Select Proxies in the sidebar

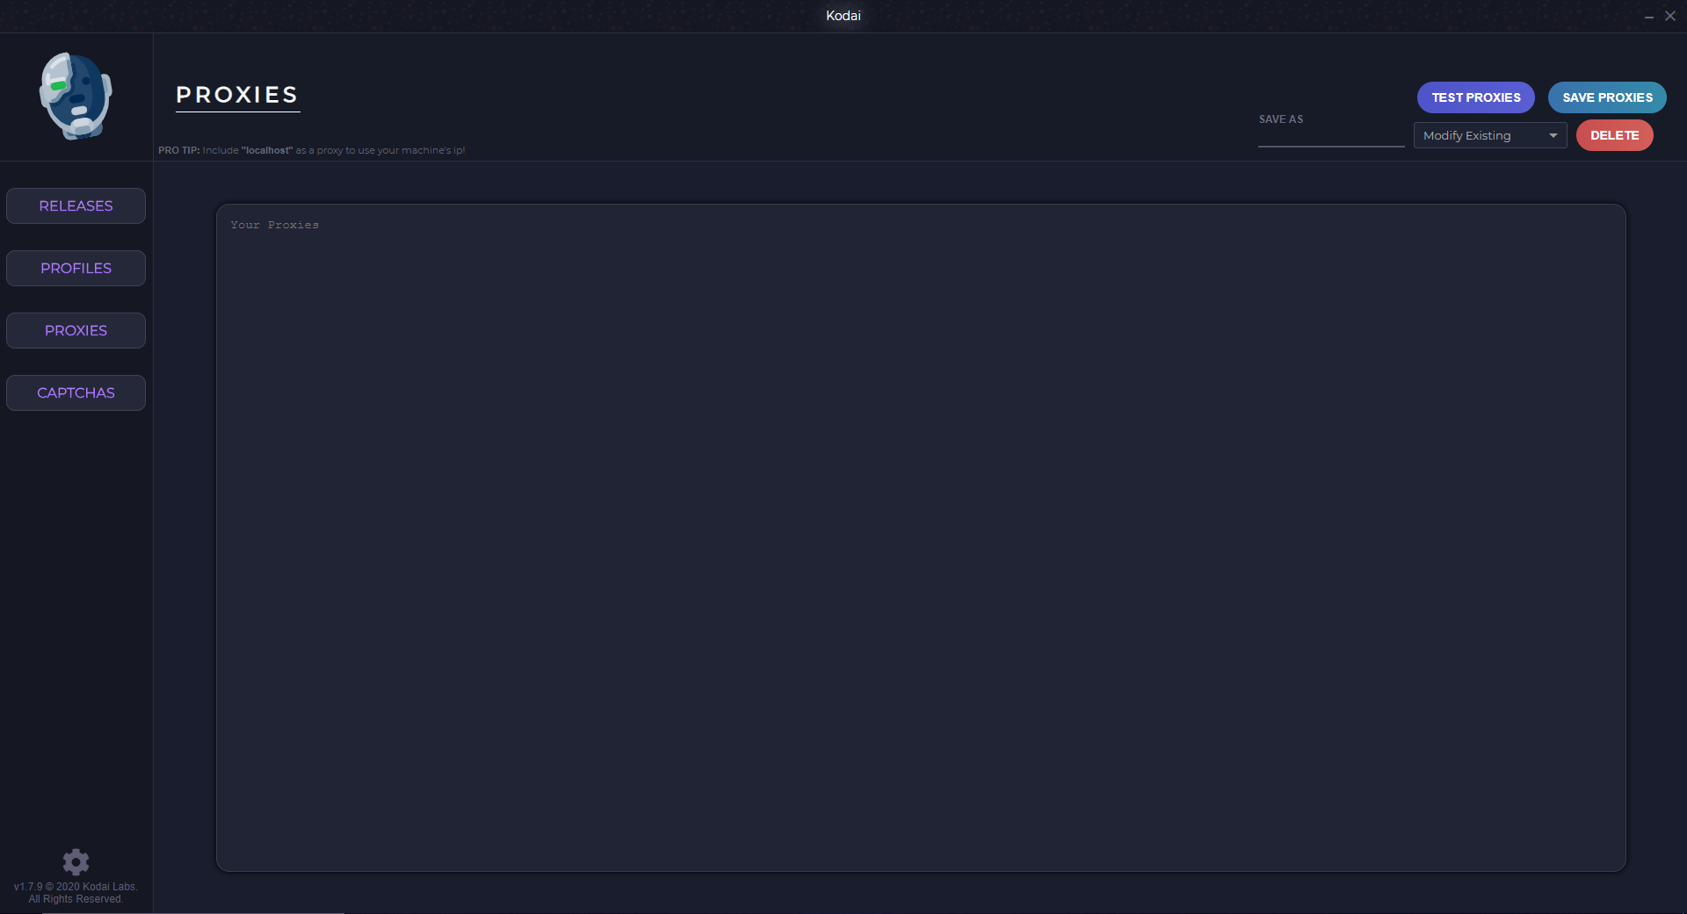tap(76, 330)
